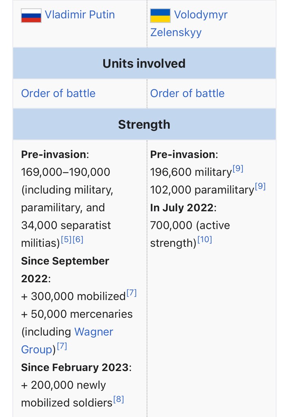This screenshot has height=417, width=286.
Task: Click the Strength section header
Action: tap(144, 124)
